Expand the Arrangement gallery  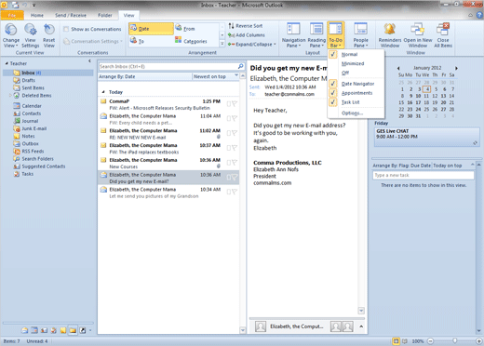tap(222, 44)
